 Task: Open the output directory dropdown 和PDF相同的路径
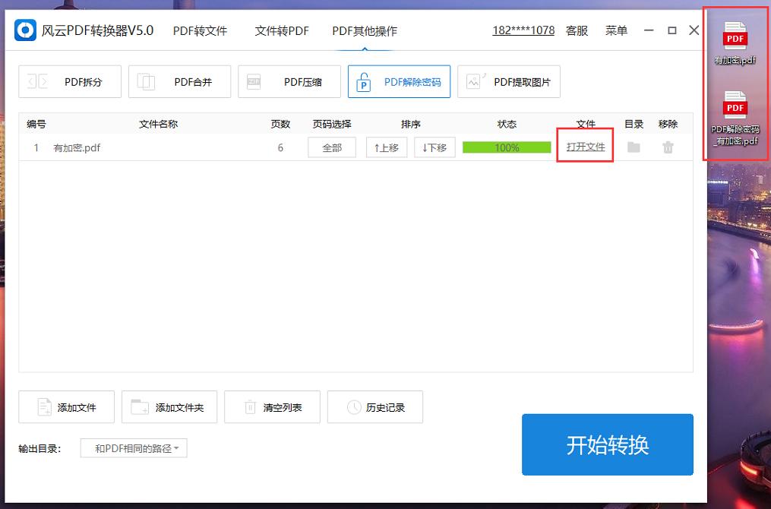(134, 447)
